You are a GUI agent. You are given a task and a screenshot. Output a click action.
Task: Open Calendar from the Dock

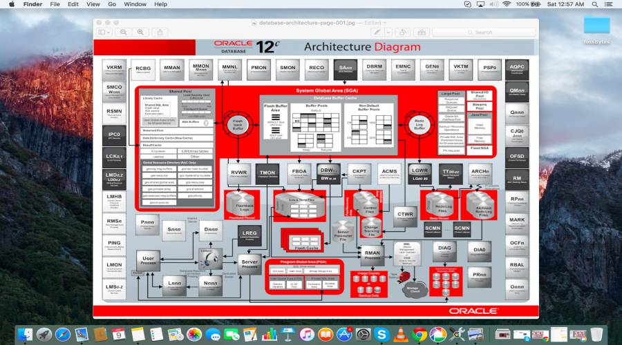[119, 335]
